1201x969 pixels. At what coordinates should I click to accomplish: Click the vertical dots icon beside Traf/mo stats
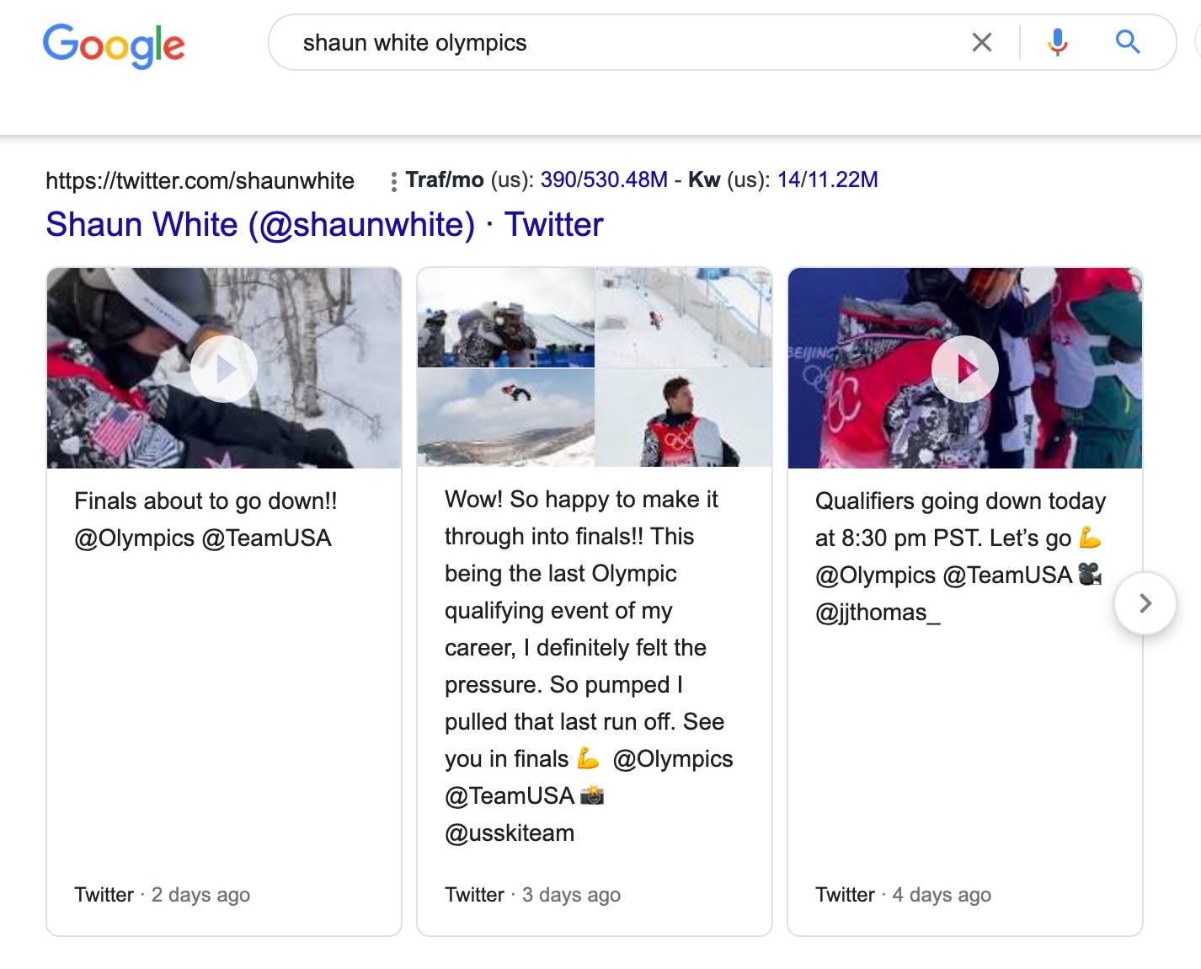[392, 179]
